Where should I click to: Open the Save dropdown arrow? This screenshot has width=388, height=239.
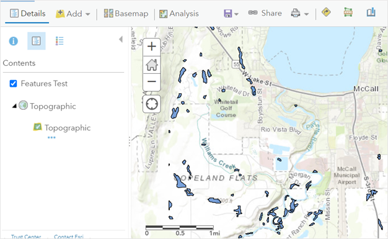coord(236,14)
